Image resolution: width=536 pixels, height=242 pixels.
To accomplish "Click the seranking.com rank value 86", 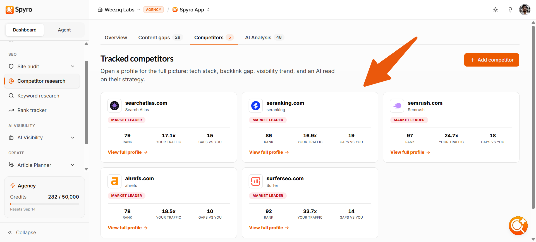I will point(269,136).
